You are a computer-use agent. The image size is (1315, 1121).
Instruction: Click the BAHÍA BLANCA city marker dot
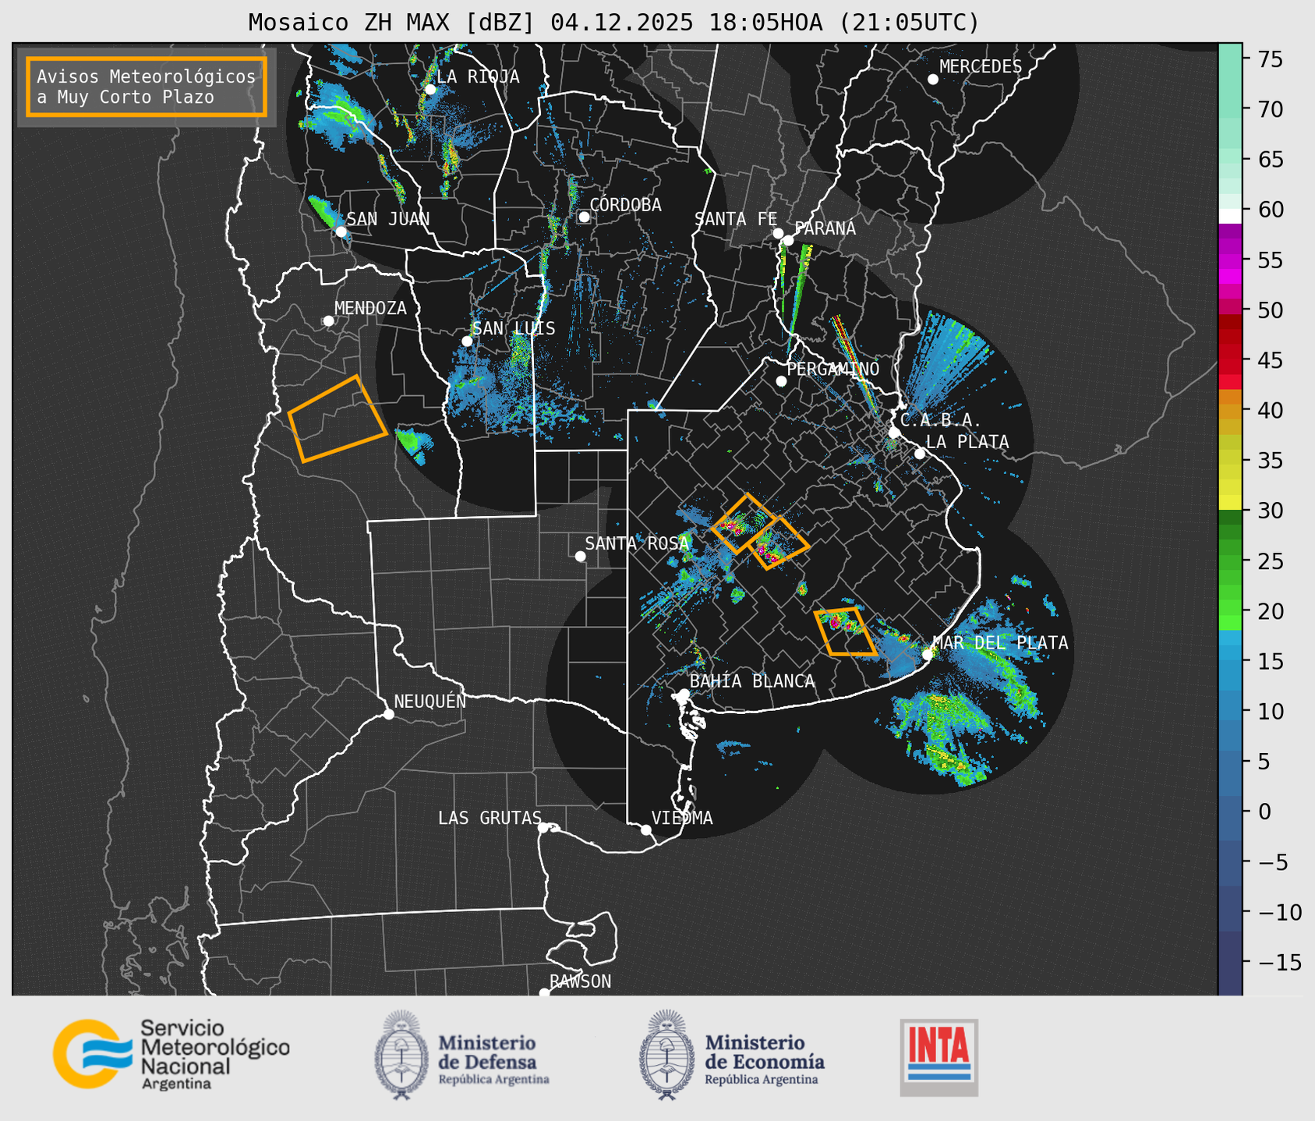pos(684,694)
